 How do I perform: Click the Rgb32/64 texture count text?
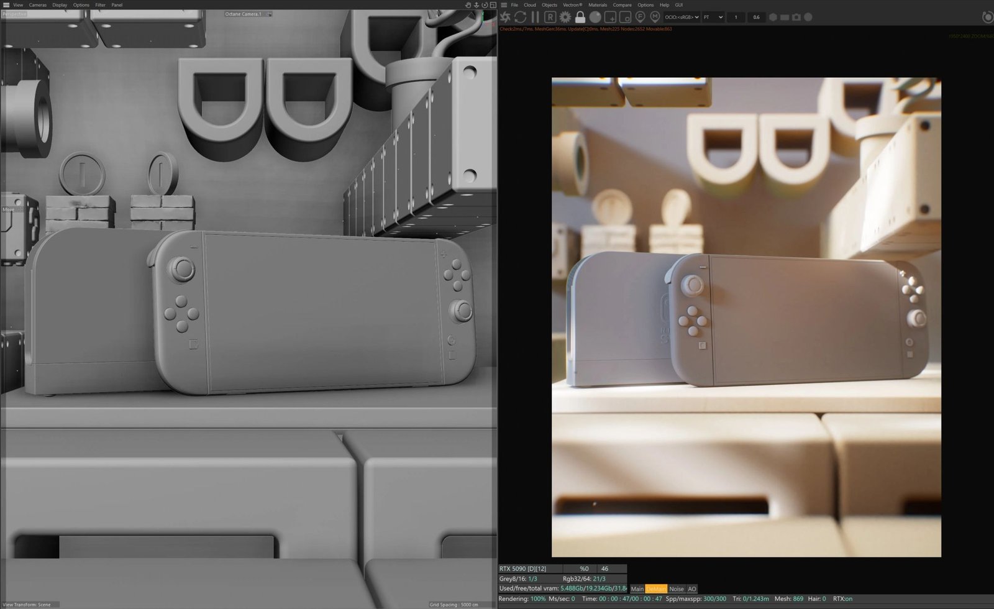(x=584, y=579)
